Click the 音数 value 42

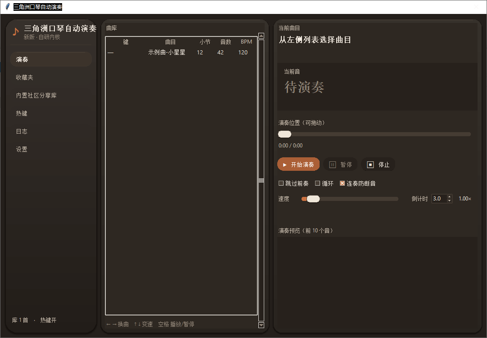point(221,53)
